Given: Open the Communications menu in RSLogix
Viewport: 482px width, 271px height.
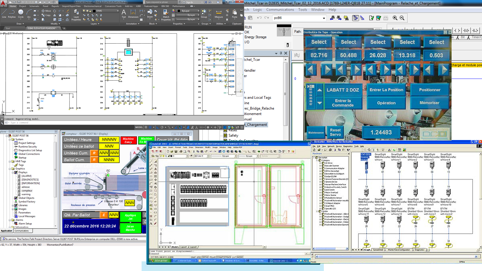Looking at the screenshot, I should click(x=280, y=10).
